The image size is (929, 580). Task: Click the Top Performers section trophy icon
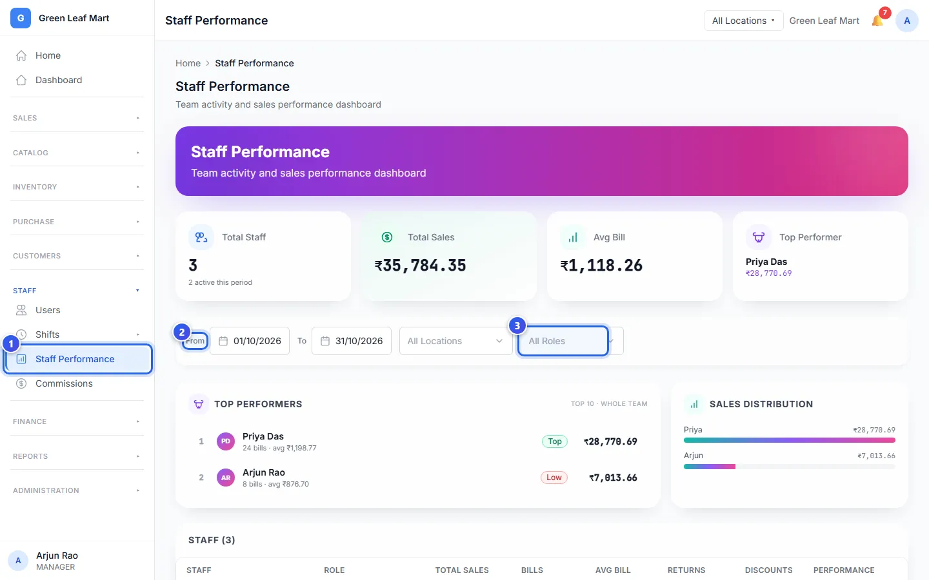(199, 404)
